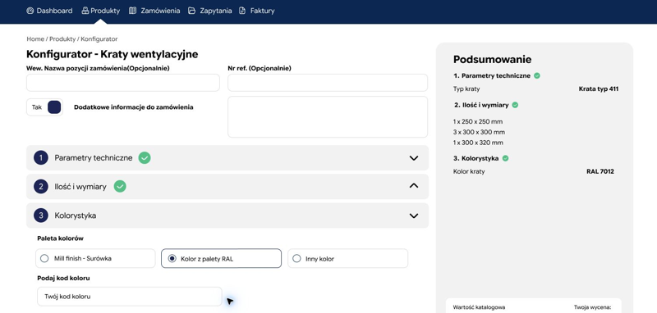Screen dimensions: 657x313
Task: Click the 1 x 300 x 320 mm entry
Action: [x=478, y=143]
